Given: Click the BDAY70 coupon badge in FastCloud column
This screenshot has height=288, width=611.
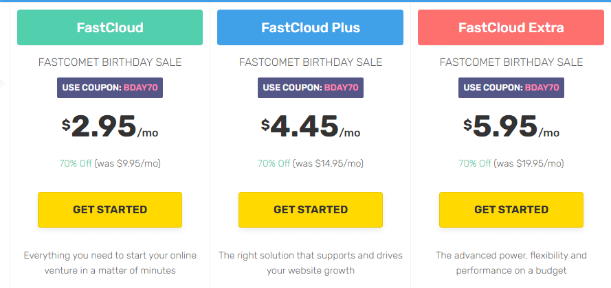Looking at the screenshot, I should [x=110, y=88].
